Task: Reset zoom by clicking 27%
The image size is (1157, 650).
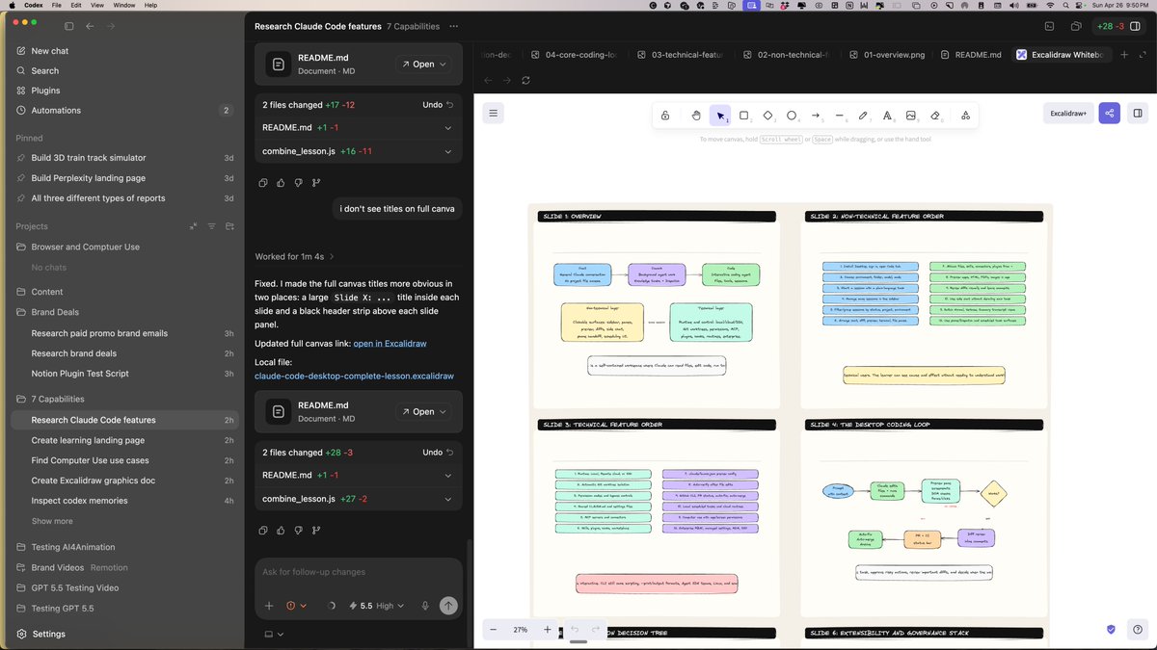Action: (521, 630)
